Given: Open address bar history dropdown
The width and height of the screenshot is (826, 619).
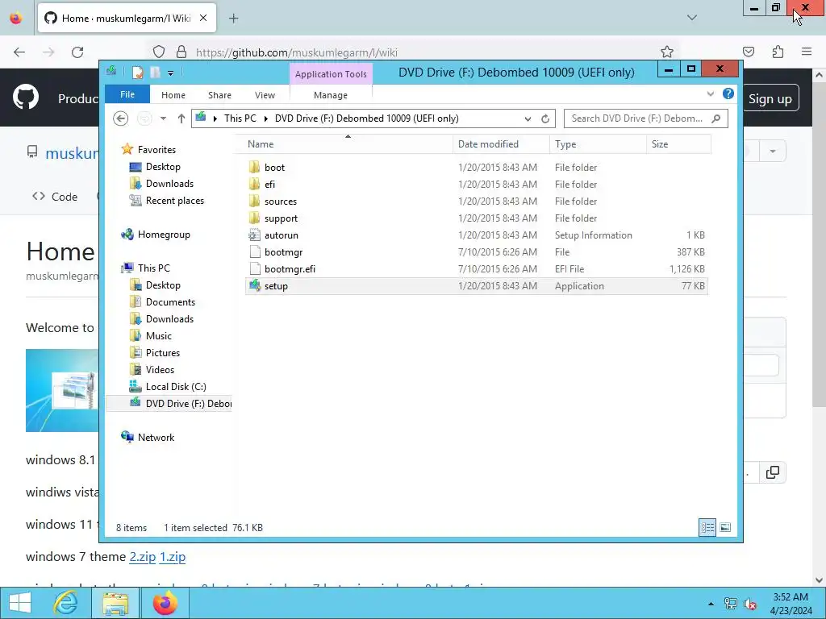Looking at the screenshot, I should click(528, 119).
